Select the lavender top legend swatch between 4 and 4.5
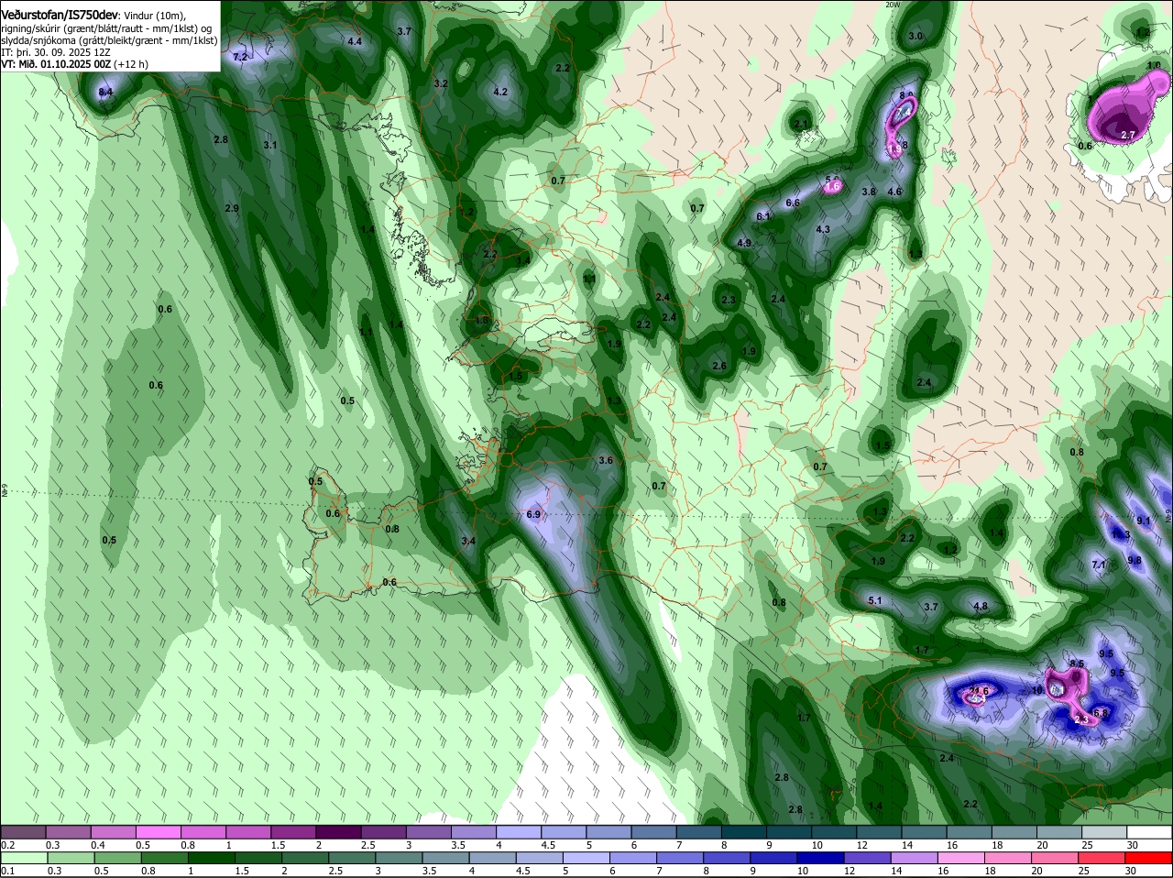 coord(517,831)
